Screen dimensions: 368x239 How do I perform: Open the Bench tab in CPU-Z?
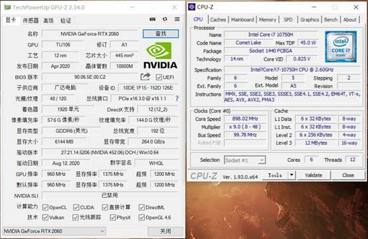(331, 20)
